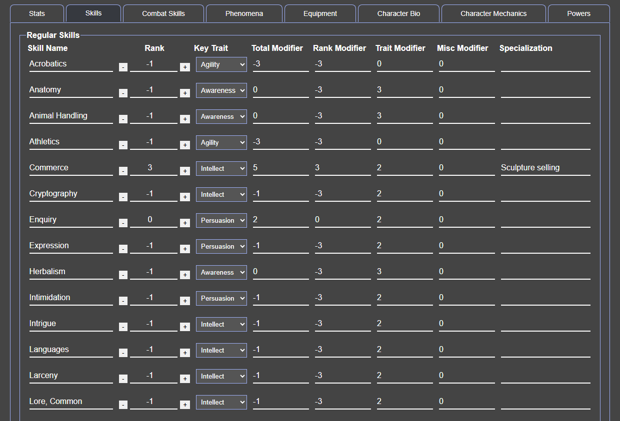The height and width of the screenshot is (421, 620).
Task: Click the Acrobatics specialization field
Action: 545,64
